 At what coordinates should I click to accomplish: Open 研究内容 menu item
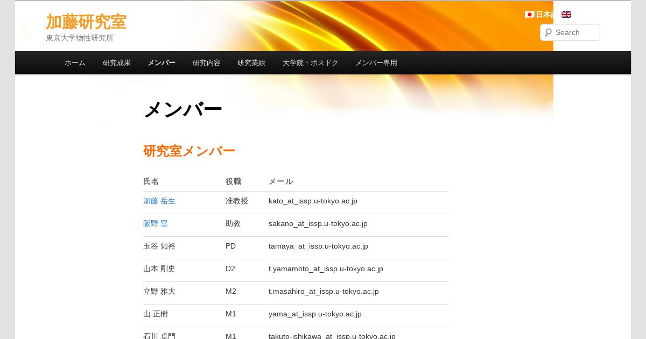click(207, 63)
